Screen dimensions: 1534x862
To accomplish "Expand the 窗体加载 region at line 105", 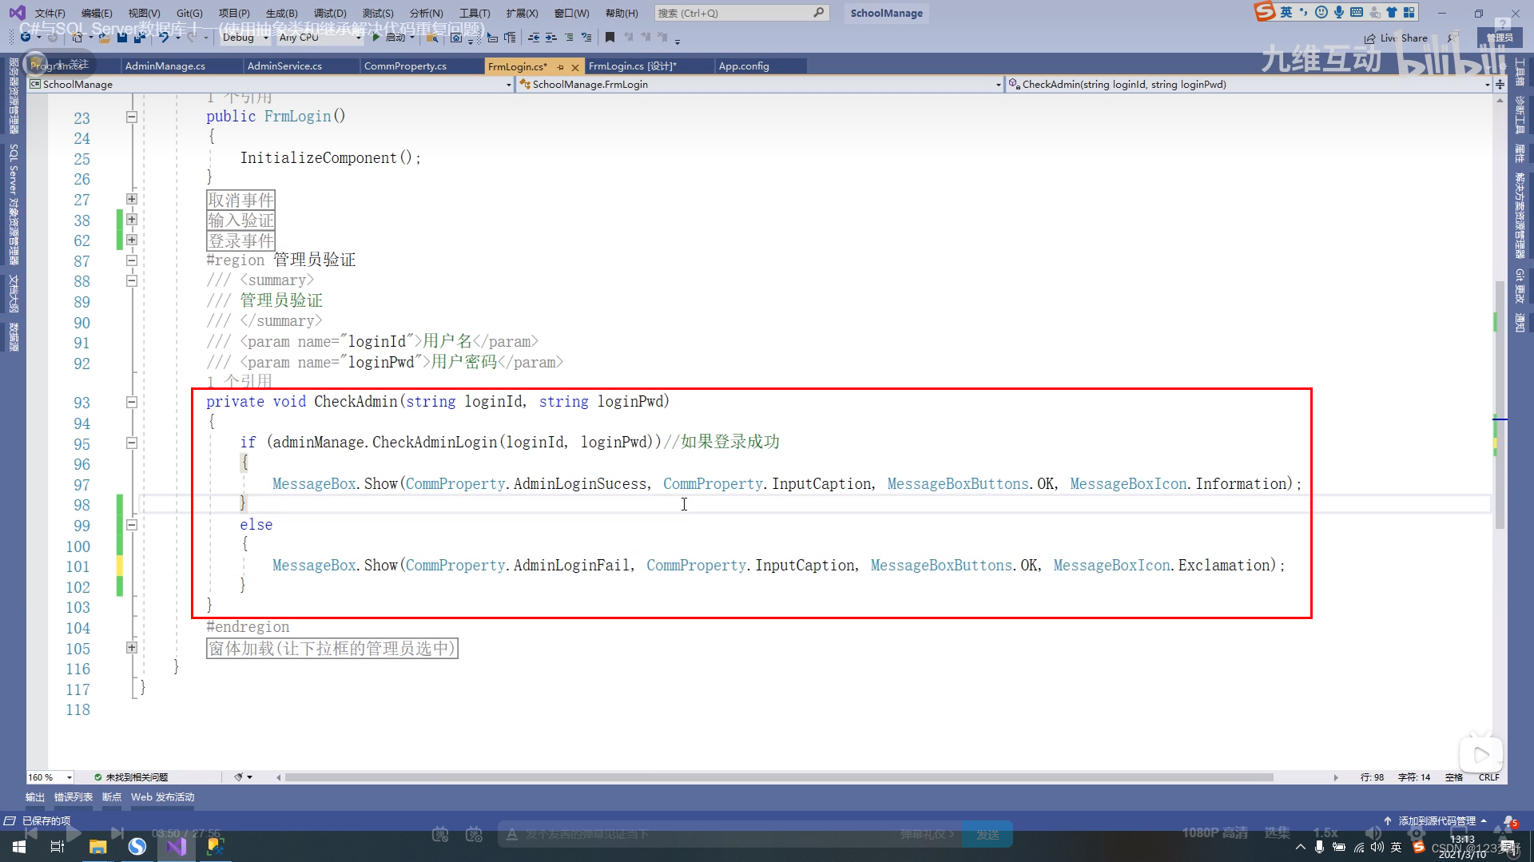I will tap(132, 648).
